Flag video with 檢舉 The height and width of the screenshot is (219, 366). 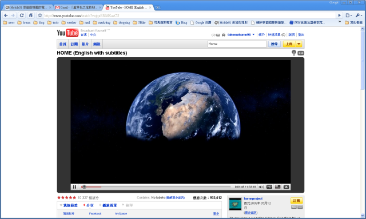tap(127, 205)
